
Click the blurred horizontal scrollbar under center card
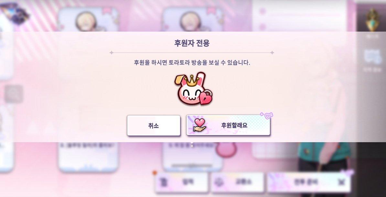[192, 166]
